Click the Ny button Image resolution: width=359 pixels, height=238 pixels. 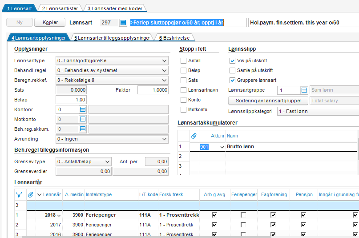pyautogui.click(x=20, y=22)
